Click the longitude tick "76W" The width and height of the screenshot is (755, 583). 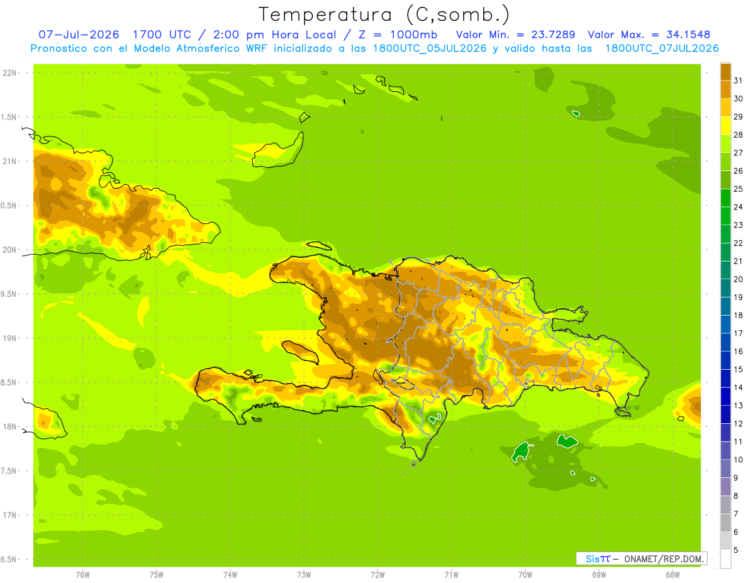tap(82, 575)
